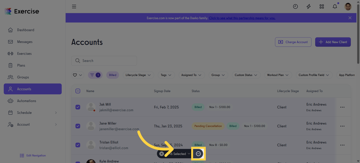Remove the Billed filter chip

click(113, 75)
